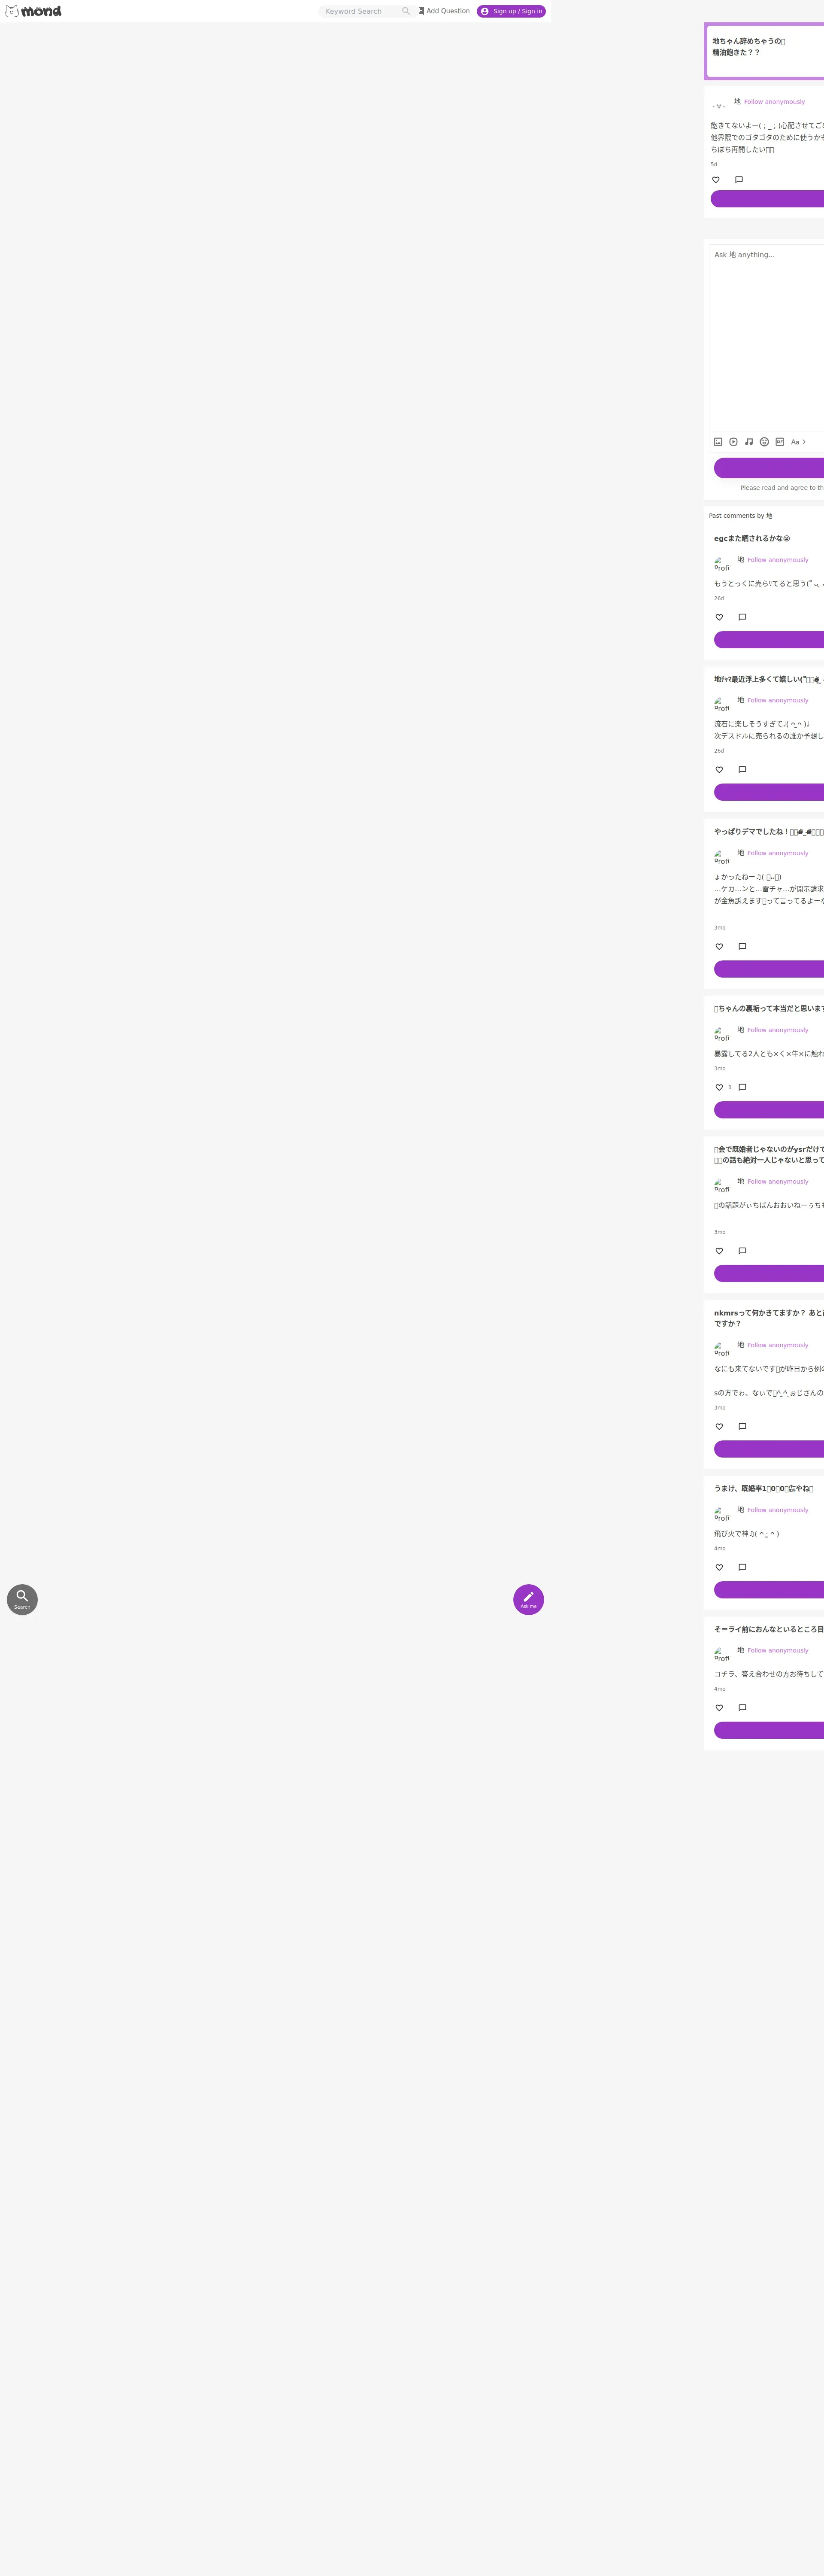Click the music note icon in editor
This screenshot has width=824, height=2576.
[x=749, y=442]
